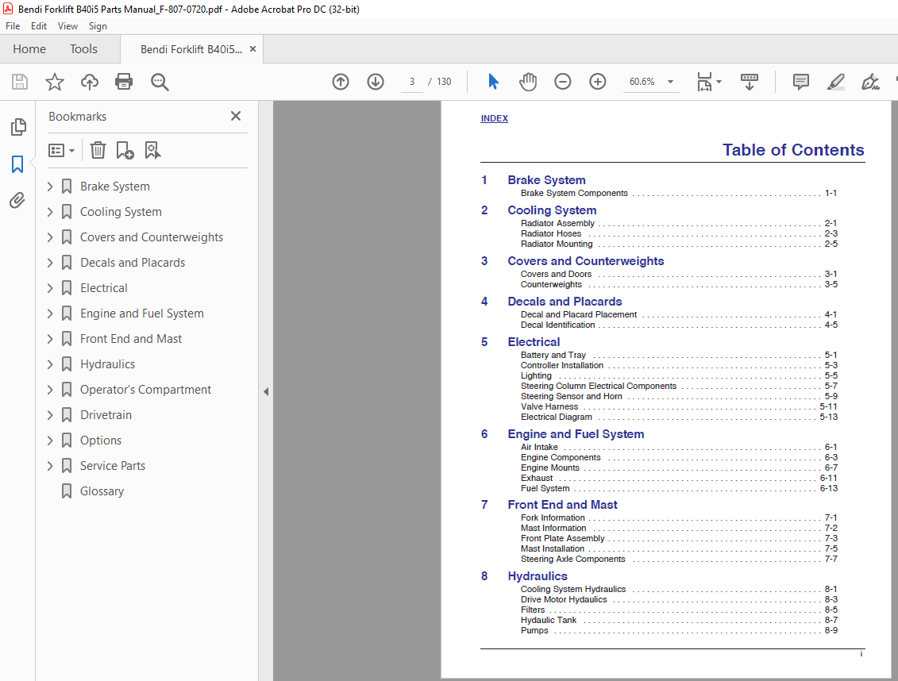
Task: Switch to the Tools tab
Action: (83, 49)
